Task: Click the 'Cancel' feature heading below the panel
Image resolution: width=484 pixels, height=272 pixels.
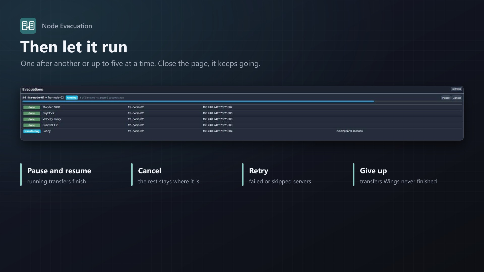Action: (x=149, y=171)
